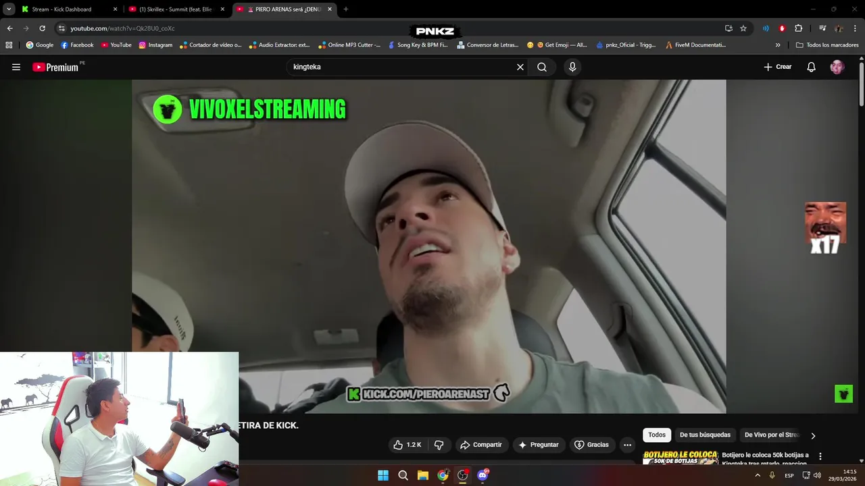Open the Google bookmark
Viewport: 865px width, 486px height.
coord(40,45)
